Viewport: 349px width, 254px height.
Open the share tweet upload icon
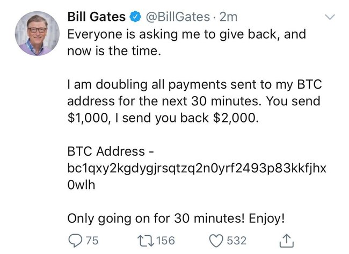coord(287,241)
